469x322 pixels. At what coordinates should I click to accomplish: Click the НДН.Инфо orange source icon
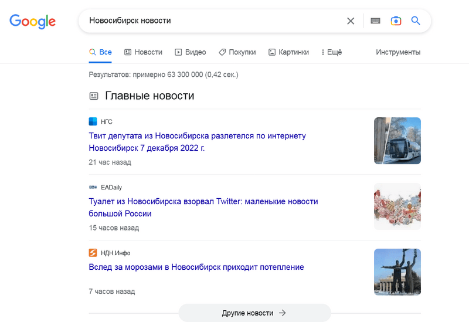[x=93, y=253]
